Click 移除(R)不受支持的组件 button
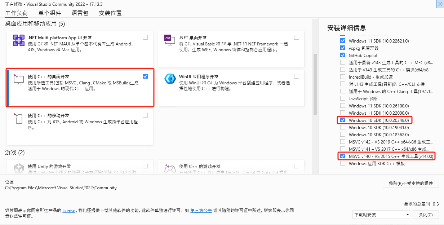This screenshot has width=444, height=225. point(411,183)
